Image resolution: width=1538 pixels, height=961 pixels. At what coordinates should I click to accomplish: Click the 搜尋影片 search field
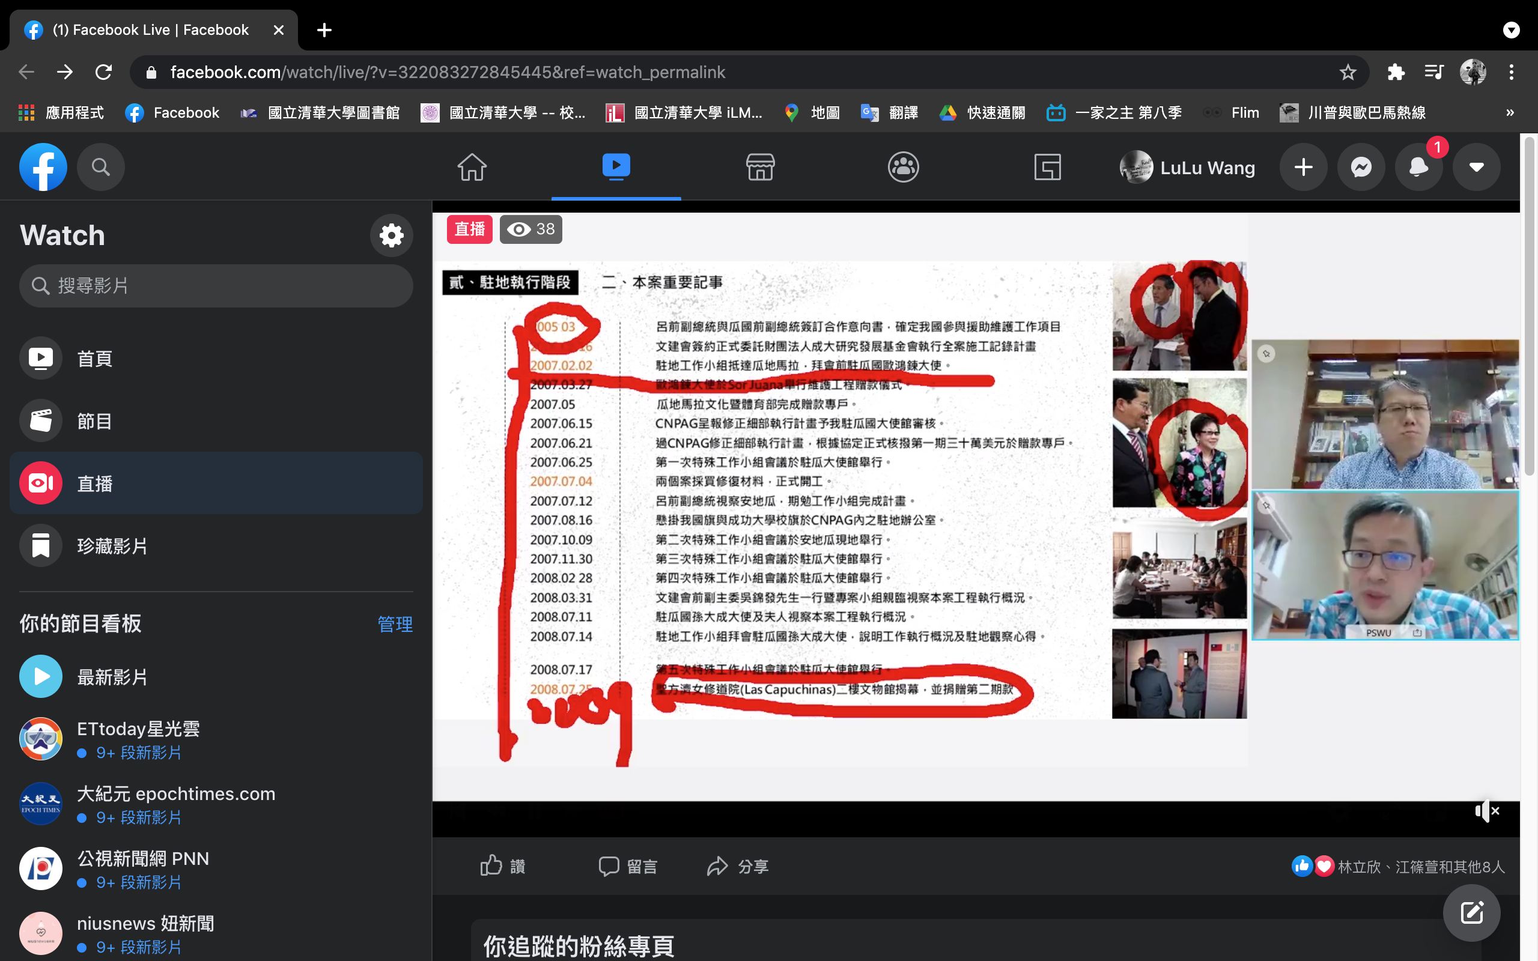tap(216, 286)
